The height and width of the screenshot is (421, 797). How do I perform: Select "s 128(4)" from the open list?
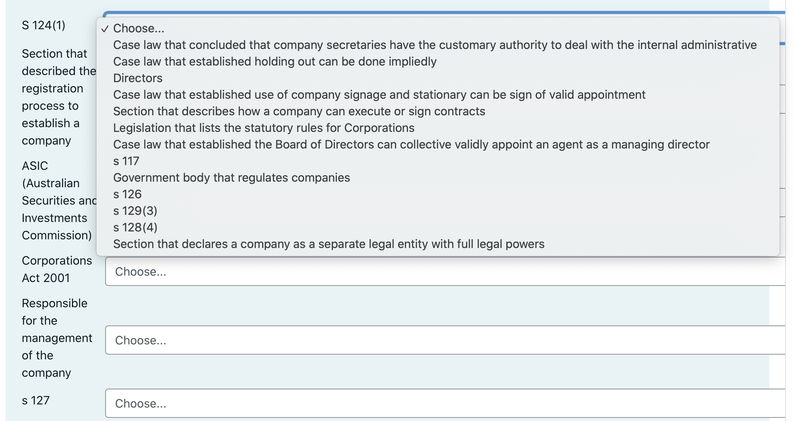134,227
